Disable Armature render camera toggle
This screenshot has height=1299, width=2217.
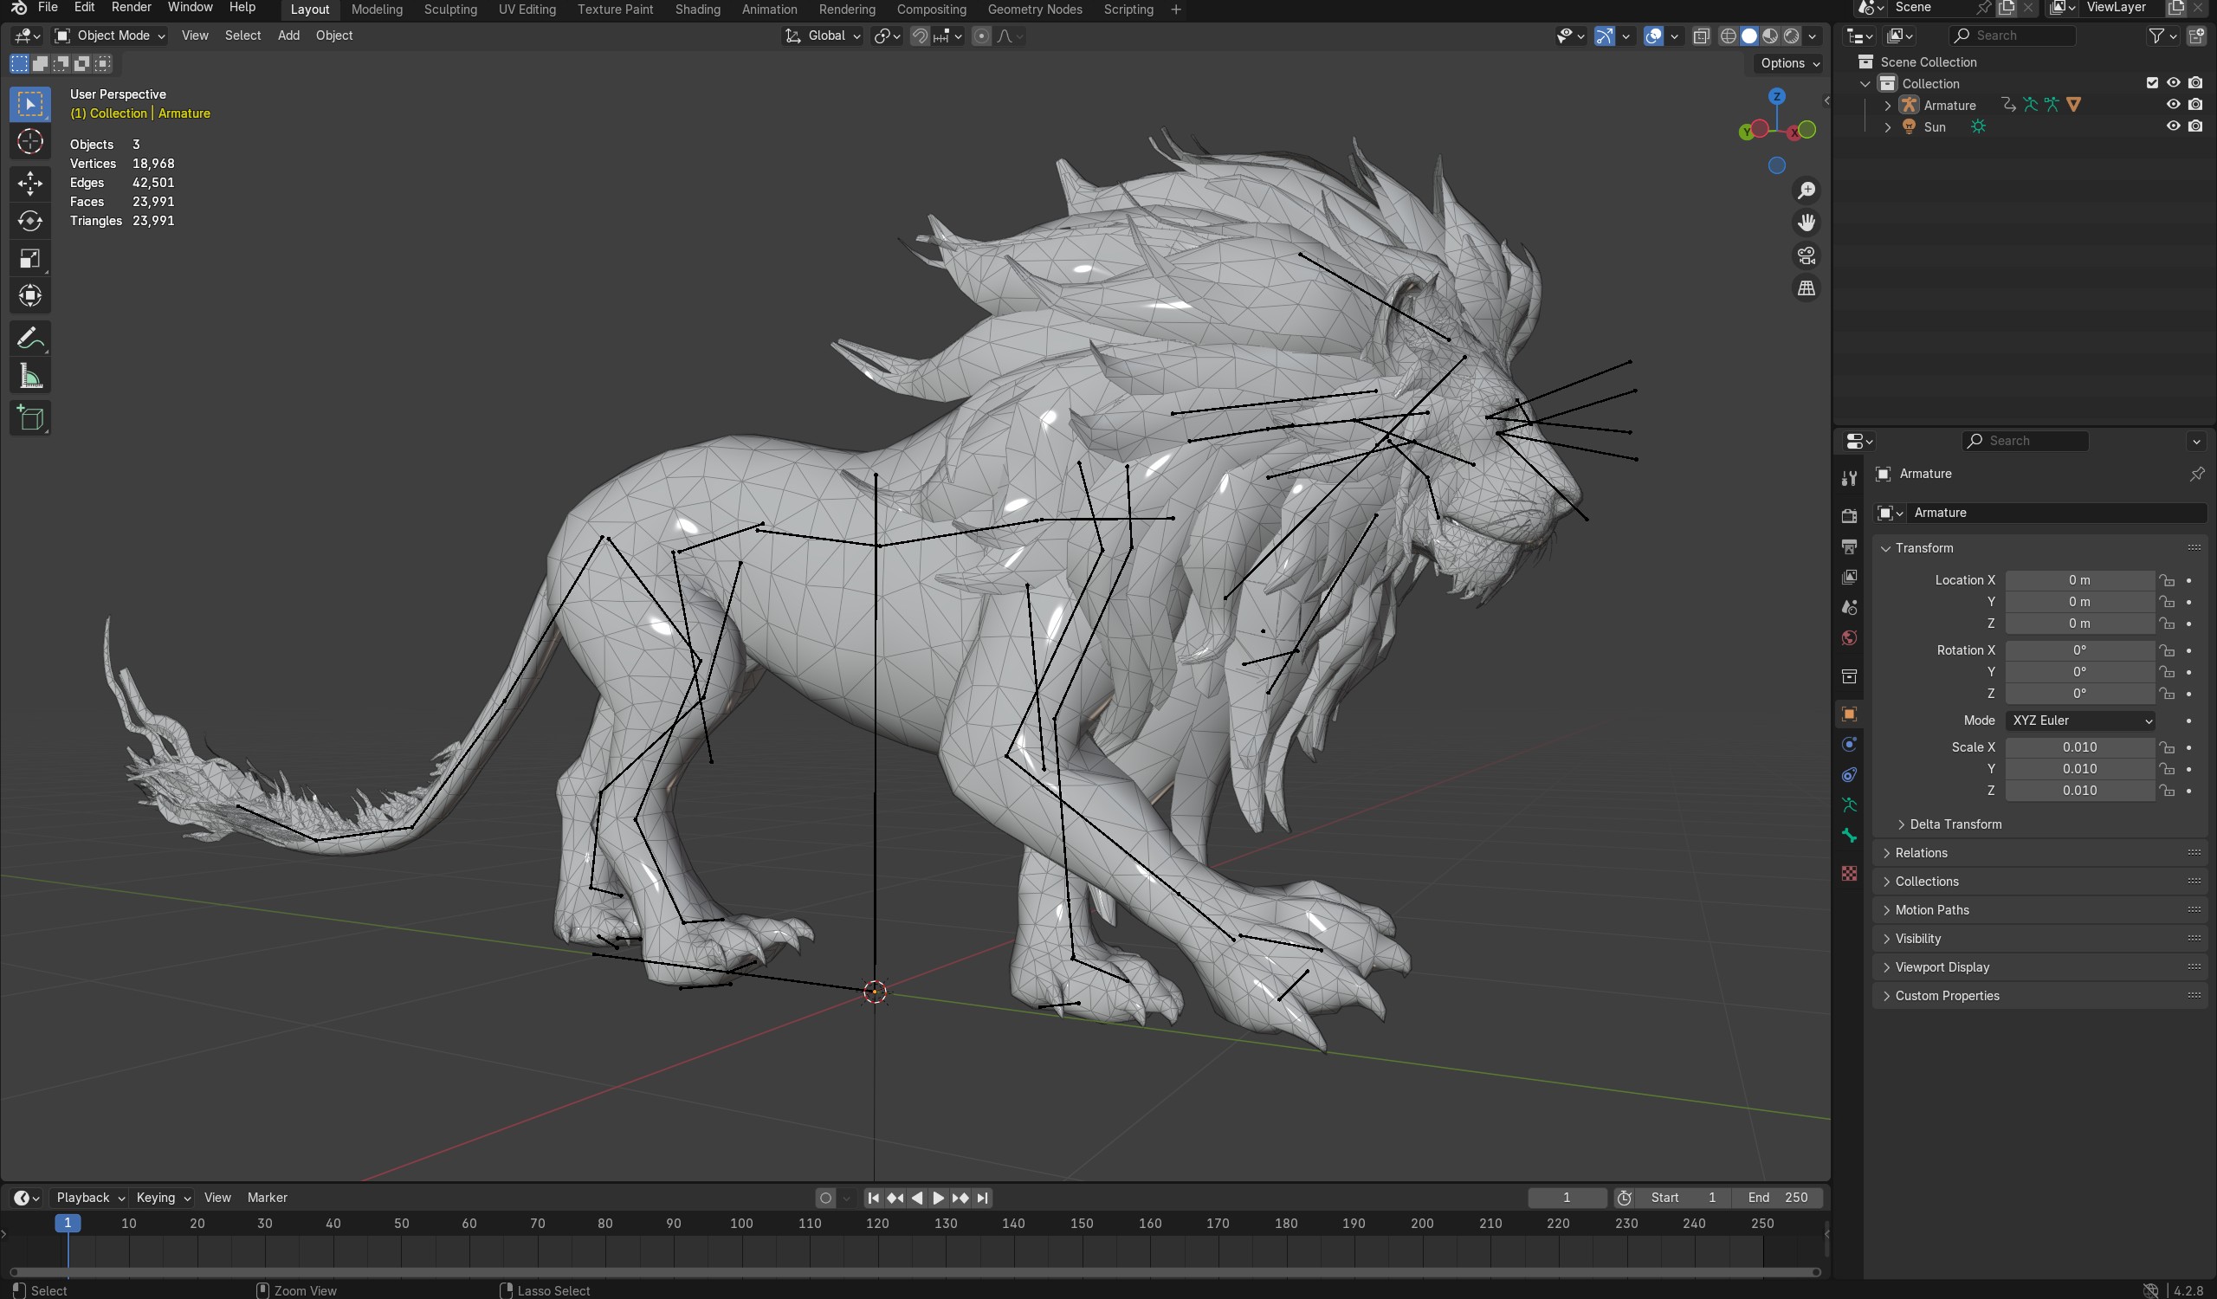tap(2195, 105)
